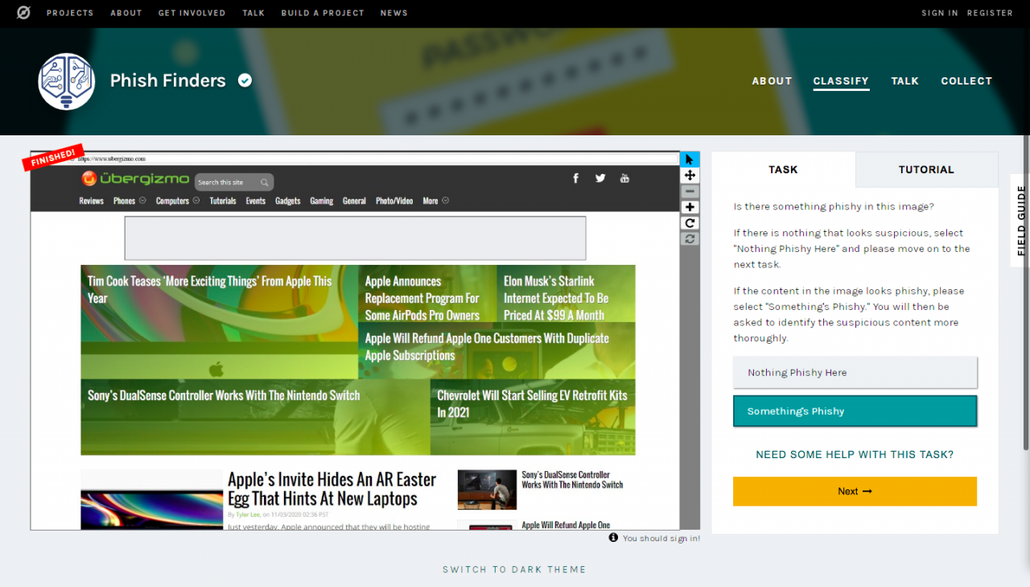Viewport: 1030px width, 587px height.
Task: Click Tutorials in Ubergizmo nav
Action: [x=223, y=200]
